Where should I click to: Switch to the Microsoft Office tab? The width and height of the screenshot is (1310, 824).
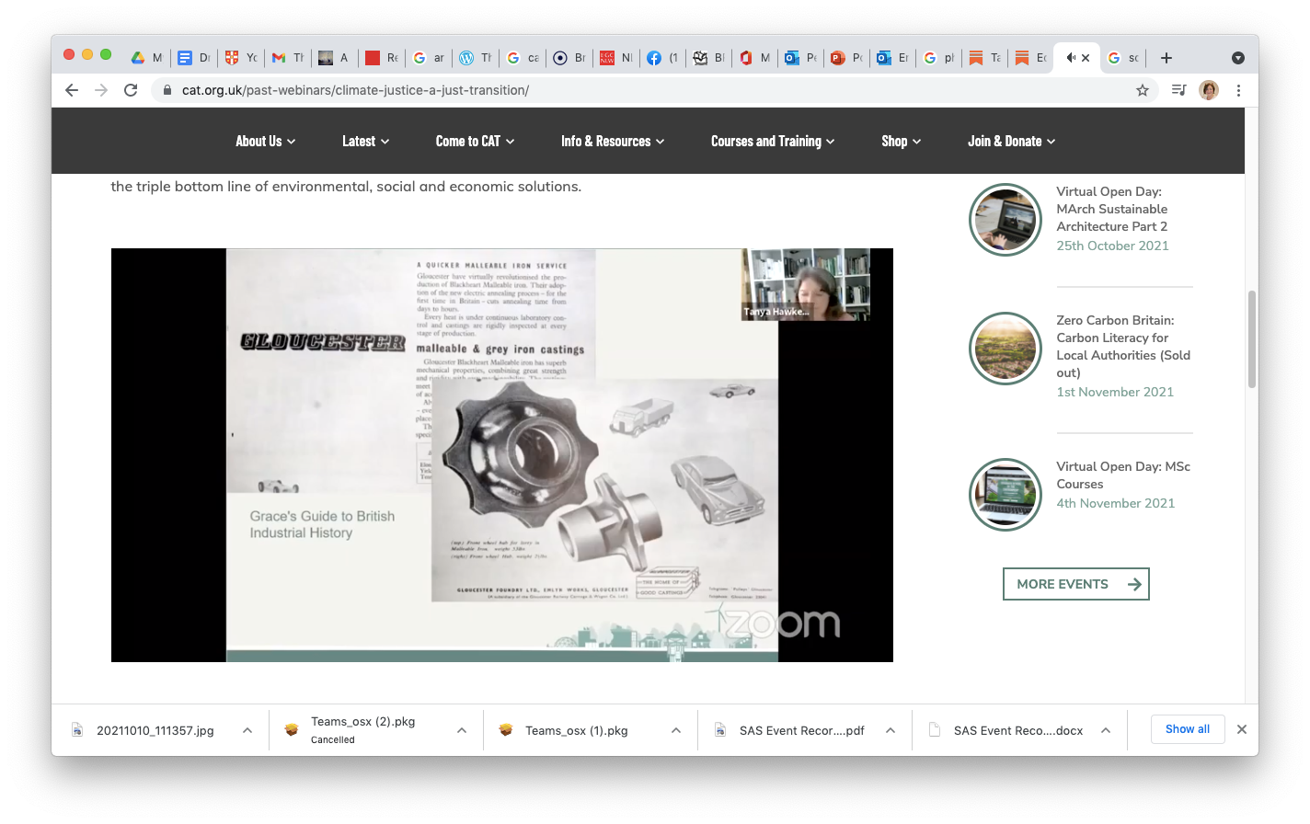753,58
